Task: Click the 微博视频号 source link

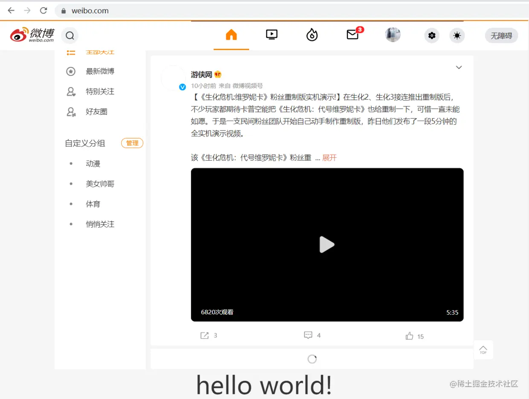Action: [247, 86]
